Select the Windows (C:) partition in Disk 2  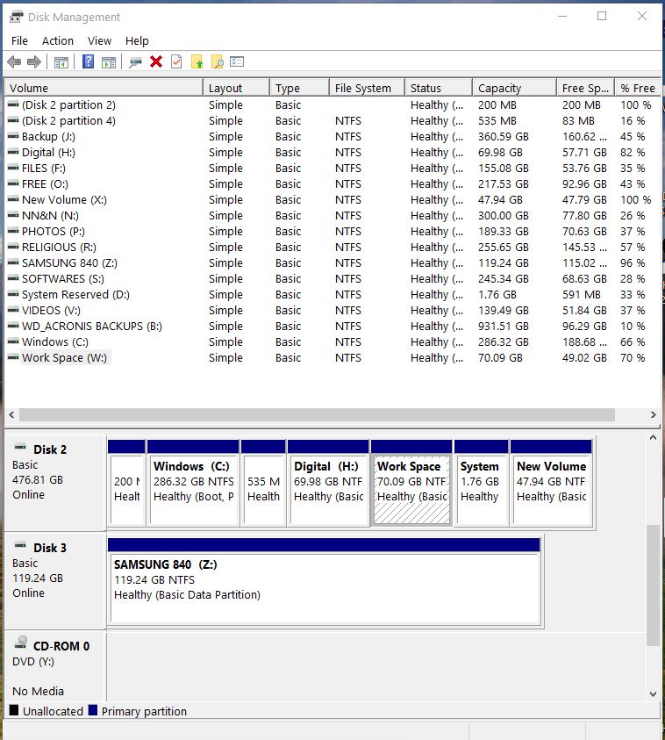(x=193, y=482)
